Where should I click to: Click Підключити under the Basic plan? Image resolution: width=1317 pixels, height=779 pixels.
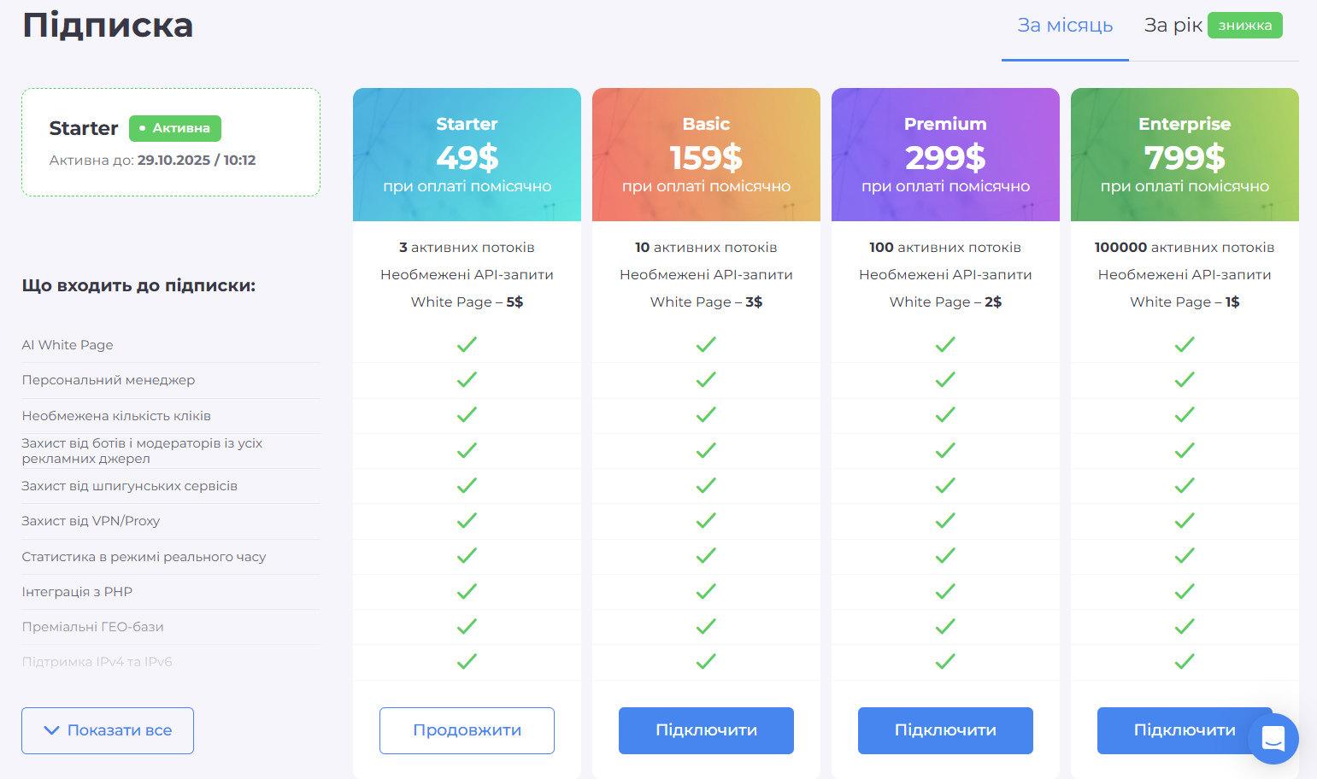click(706, 730)
